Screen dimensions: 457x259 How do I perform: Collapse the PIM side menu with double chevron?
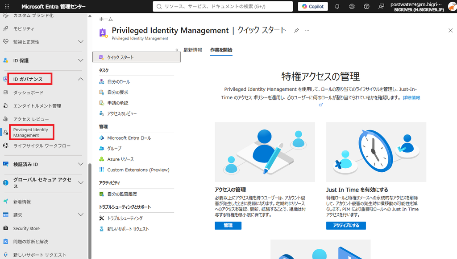pos(177,50)
